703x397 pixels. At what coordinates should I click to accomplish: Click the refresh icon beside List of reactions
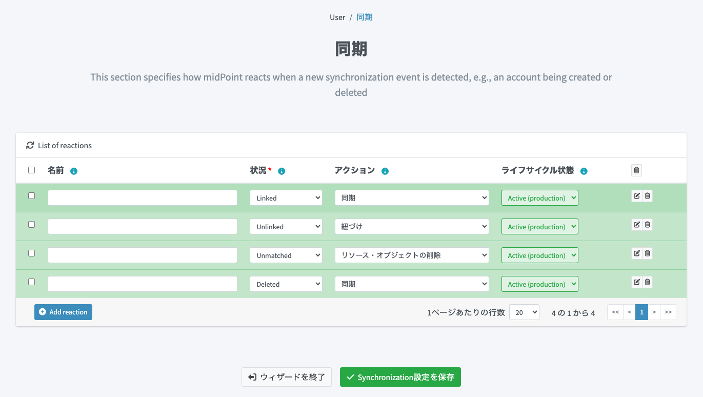pyautogui.click(x=30, y=146)
